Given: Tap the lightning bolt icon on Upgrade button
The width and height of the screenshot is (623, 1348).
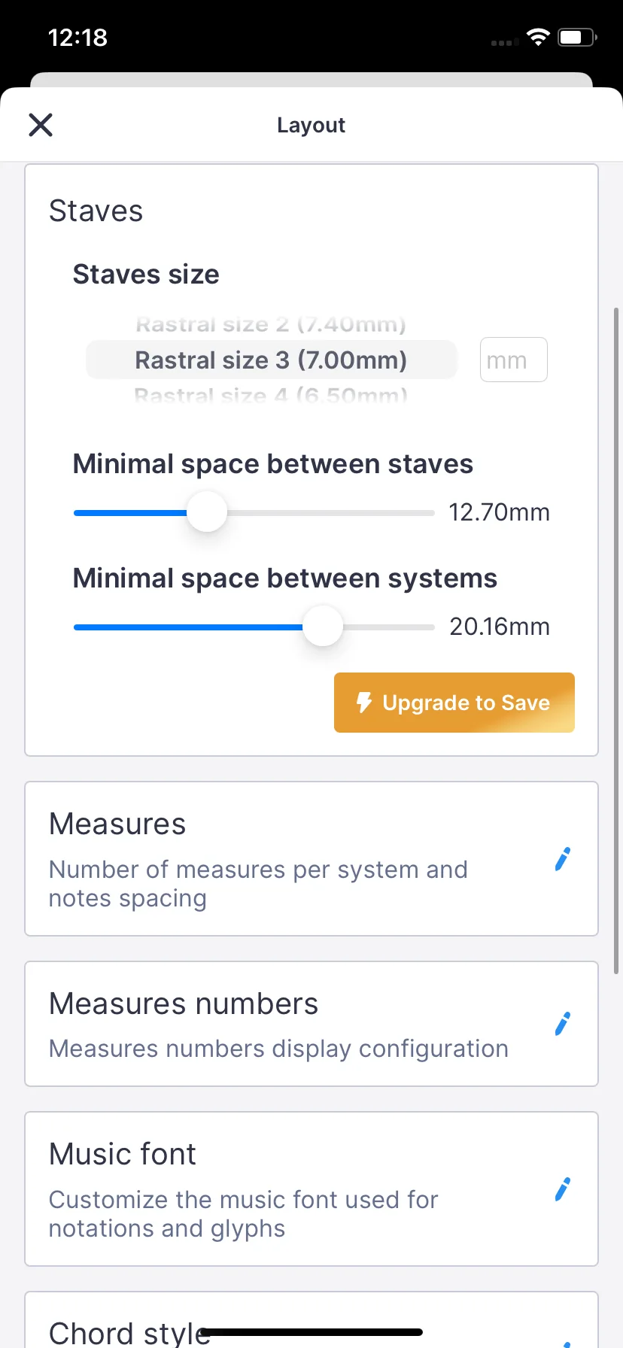Looking at the screenshot, I should 364,703.
